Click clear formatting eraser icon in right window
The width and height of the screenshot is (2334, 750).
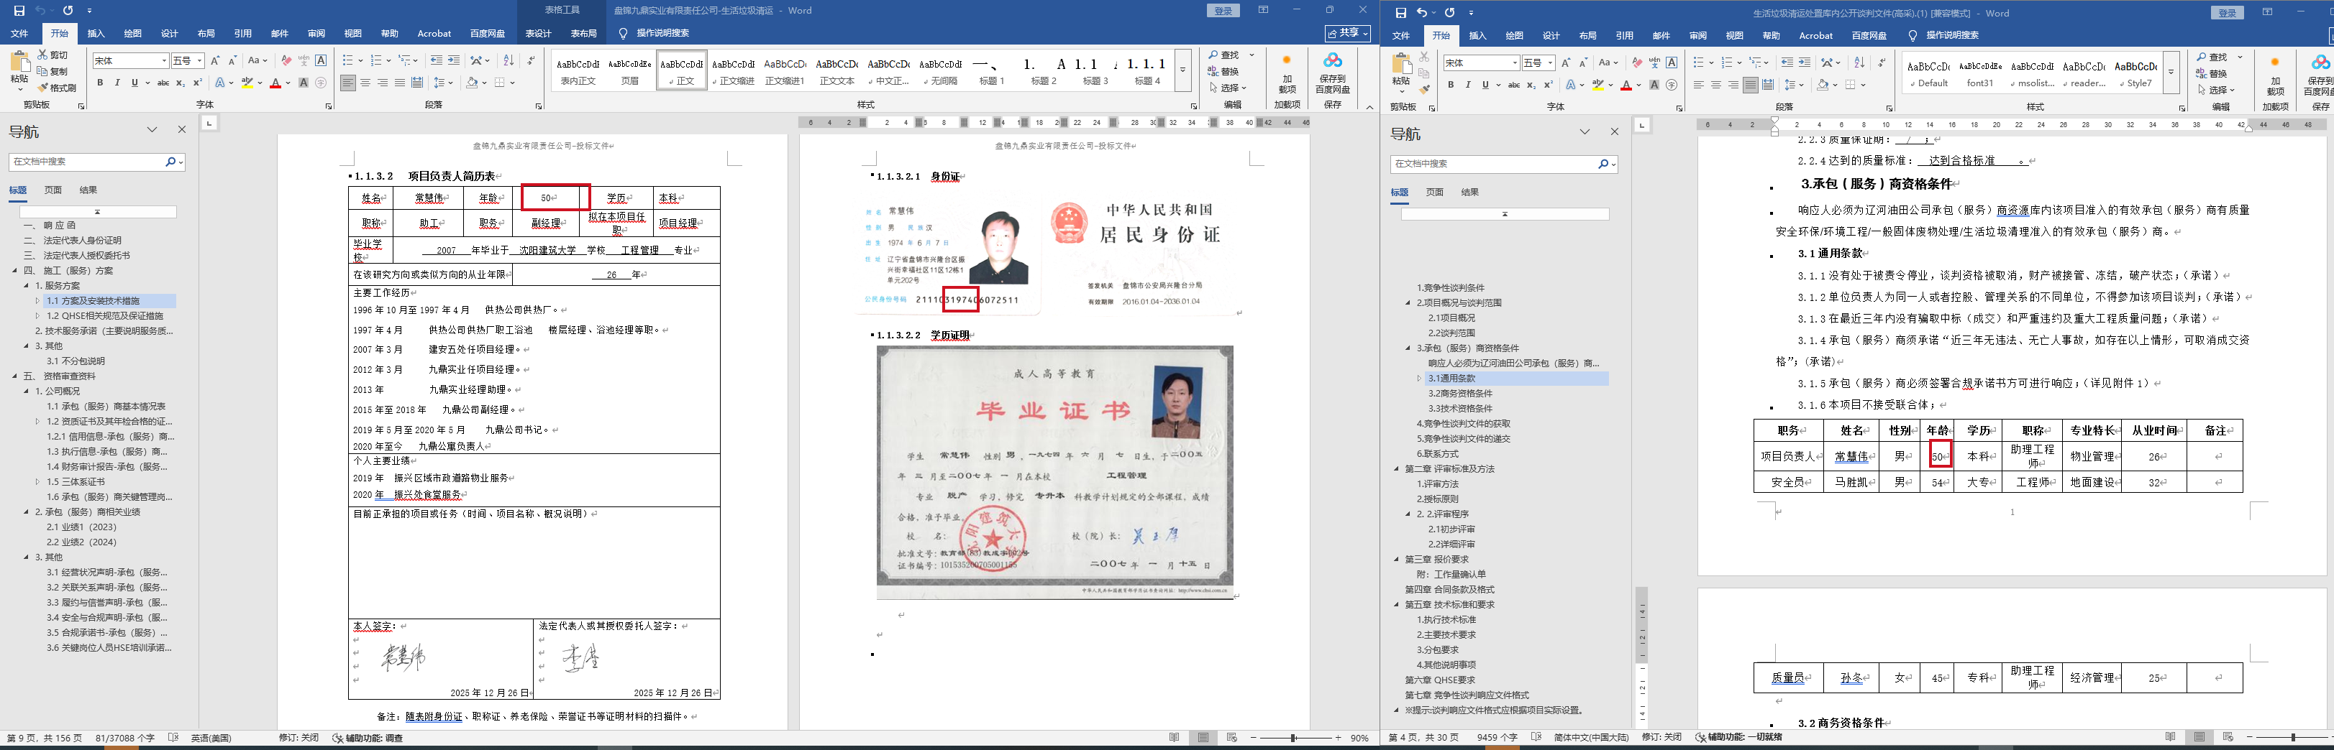pos(1636,62)
